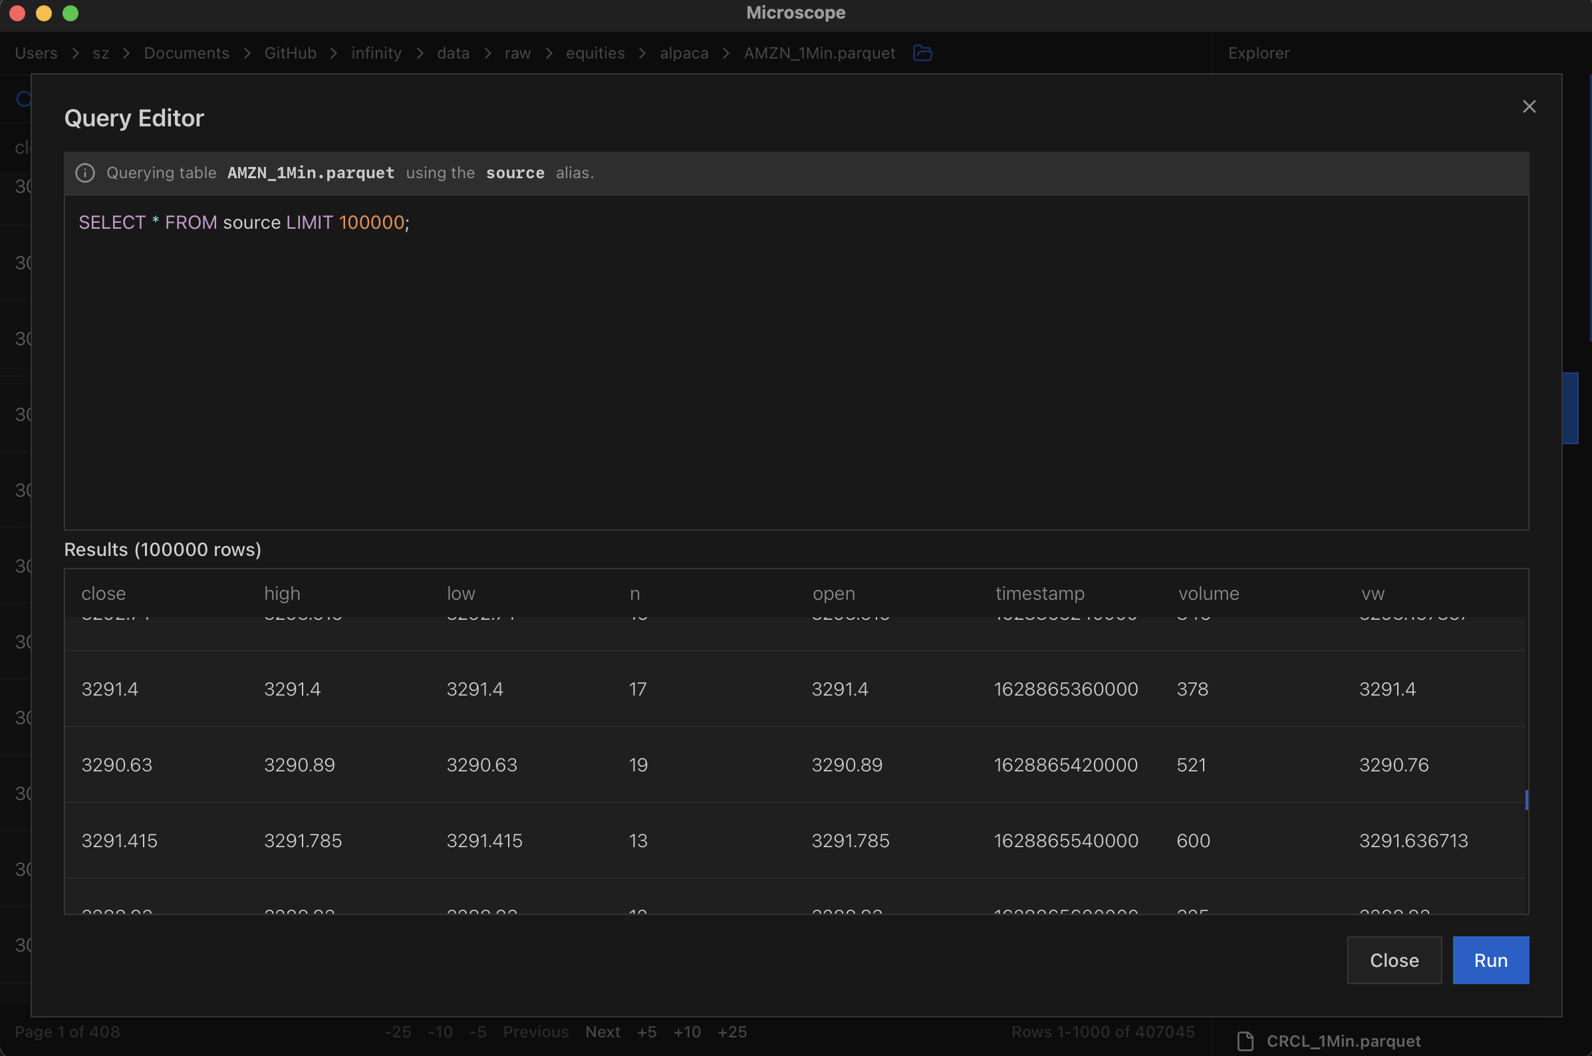Open the Explorer panel header
Image resolution: width=1592 pixels, height=1056 pixels.
click(x=1259, y=53)
